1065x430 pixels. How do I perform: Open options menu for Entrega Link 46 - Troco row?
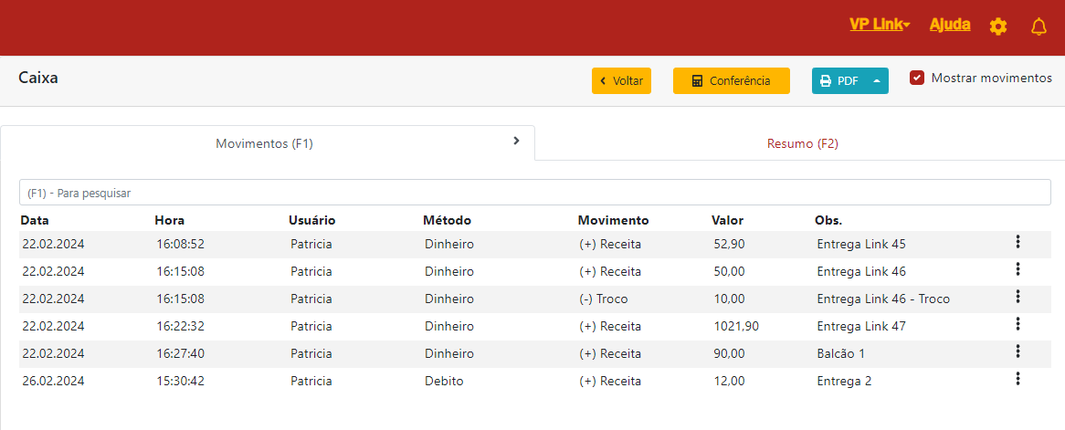click(1018, 297)
